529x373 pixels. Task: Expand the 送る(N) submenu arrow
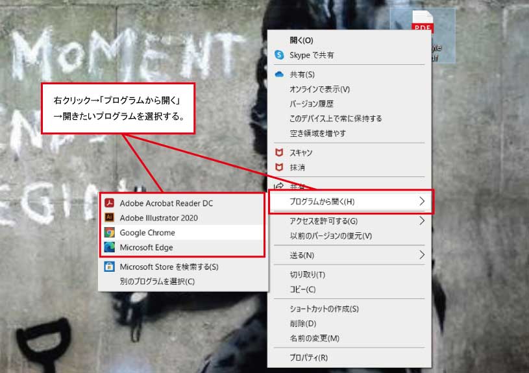(422, 255)
